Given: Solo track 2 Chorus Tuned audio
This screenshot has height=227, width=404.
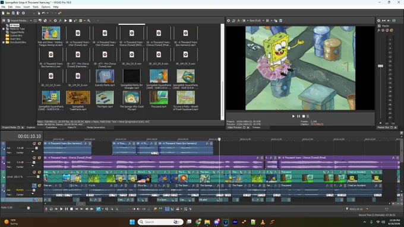Looking at the screenshot, I should click(39, 158).
